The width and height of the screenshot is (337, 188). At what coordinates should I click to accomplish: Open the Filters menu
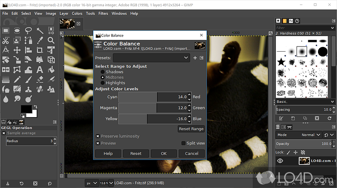[x=103, y=13]
